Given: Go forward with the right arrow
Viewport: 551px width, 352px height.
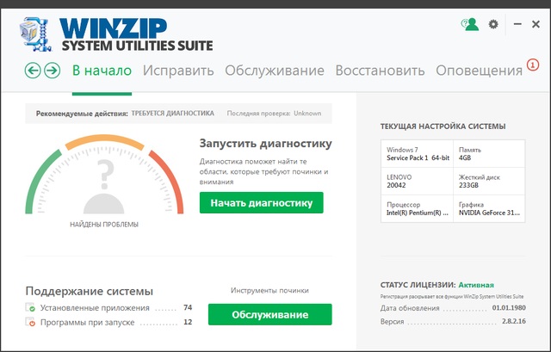Looking at the screenshot, I should [52, 71].
